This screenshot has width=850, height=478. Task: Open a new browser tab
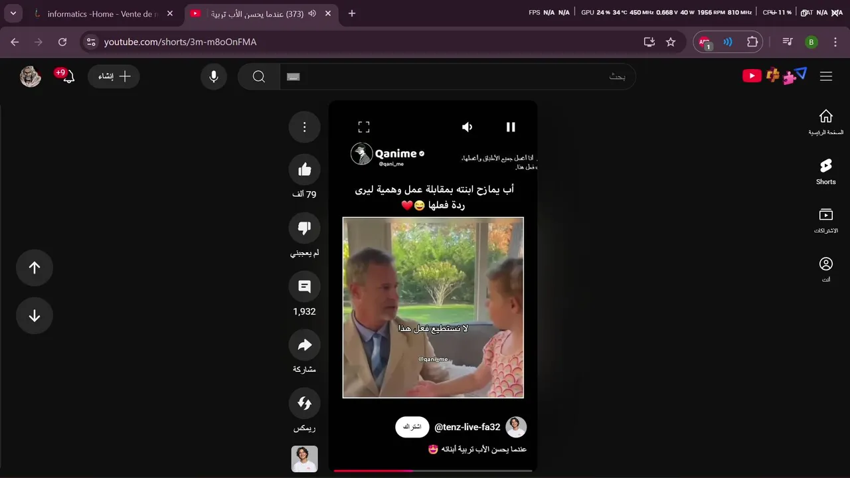tap(352, 13)
